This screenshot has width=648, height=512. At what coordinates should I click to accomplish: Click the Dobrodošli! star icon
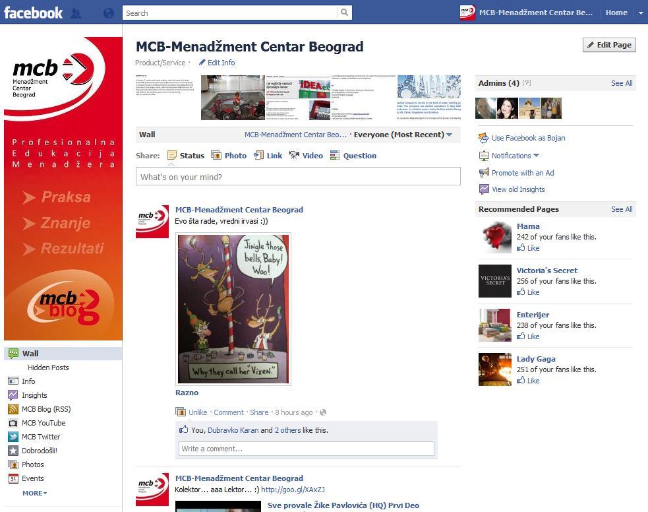(13, 451)
